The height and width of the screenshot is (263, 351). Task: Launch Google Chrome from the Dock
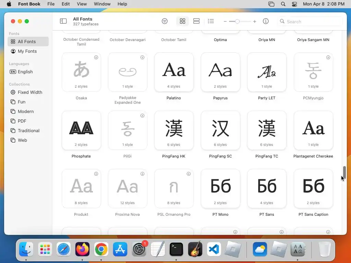[x=101, y=249]
